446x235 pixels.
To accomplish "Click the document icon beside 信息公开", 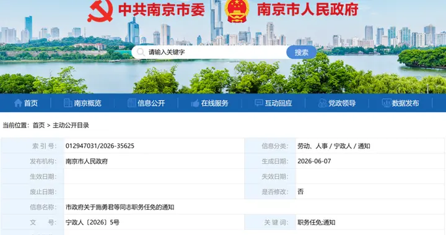I will (132, 103).
